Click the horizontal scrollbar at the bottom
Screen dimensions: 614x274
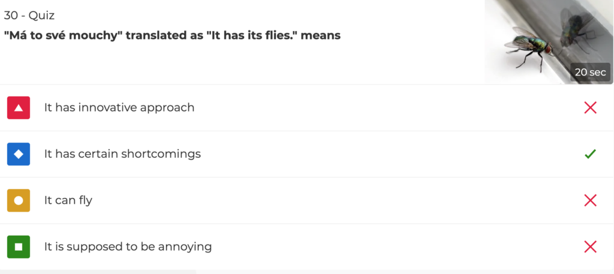98,272
